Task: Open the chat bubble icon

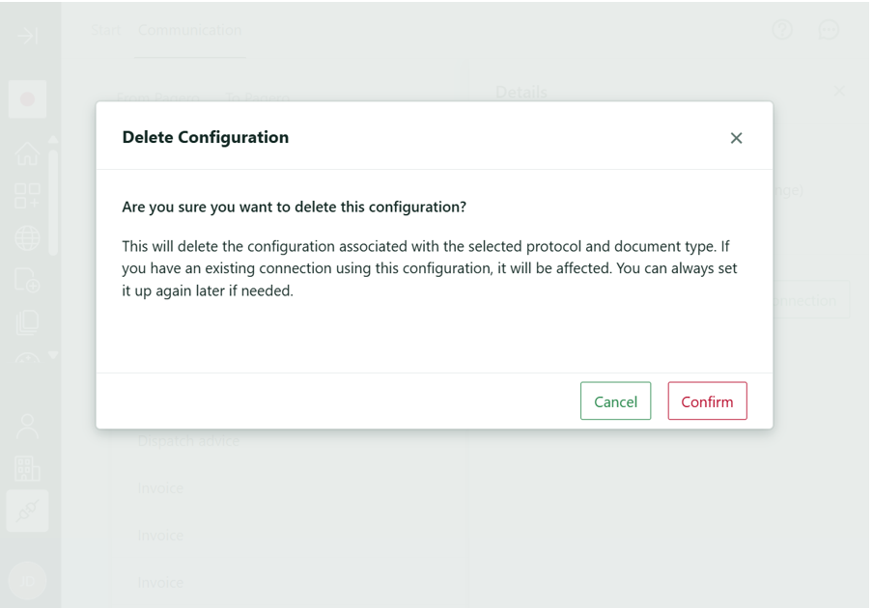Action: click(x=829, y=30)
